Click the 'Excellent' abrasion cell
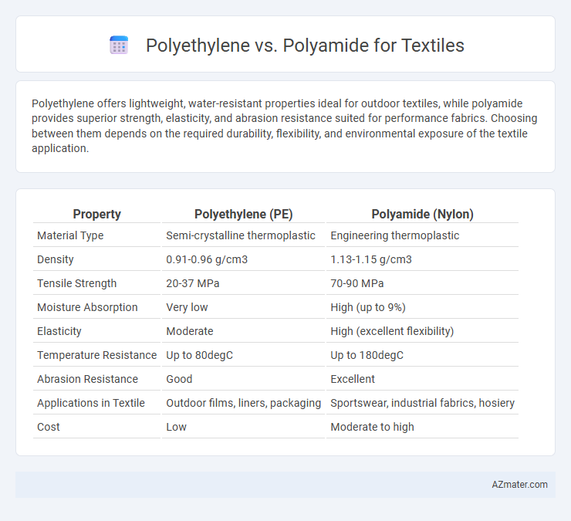Viewport: 571px width, 521px height. (x=353, y=379)
